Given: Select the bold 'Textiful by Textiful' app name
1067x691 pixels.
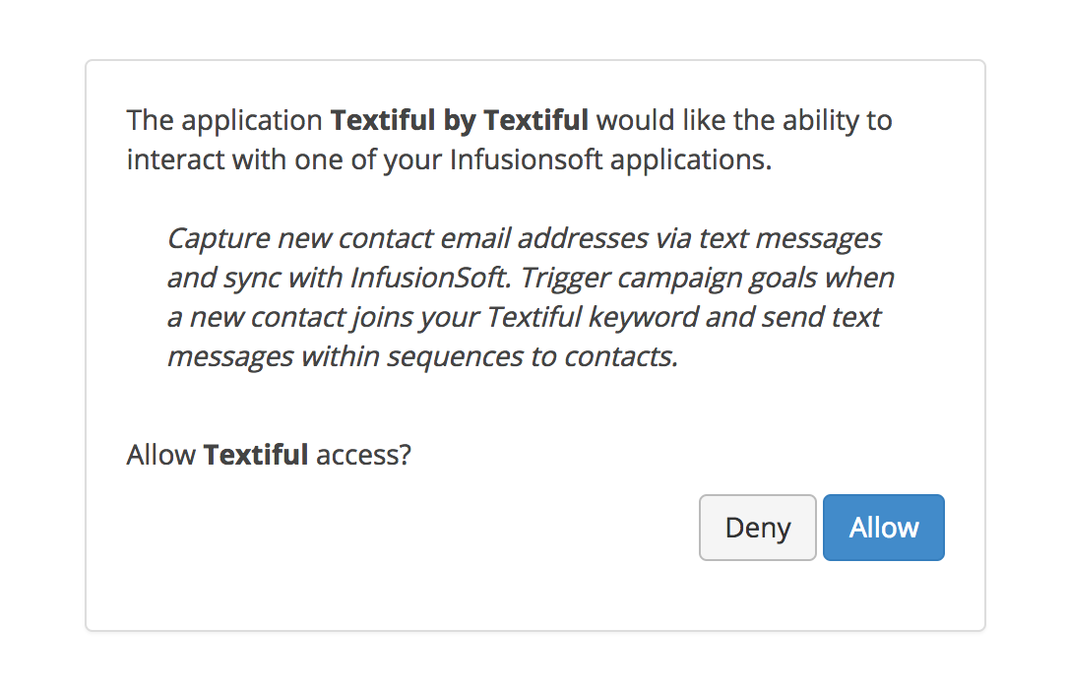Looking at the screenshot, I should [x=460, y=120].
